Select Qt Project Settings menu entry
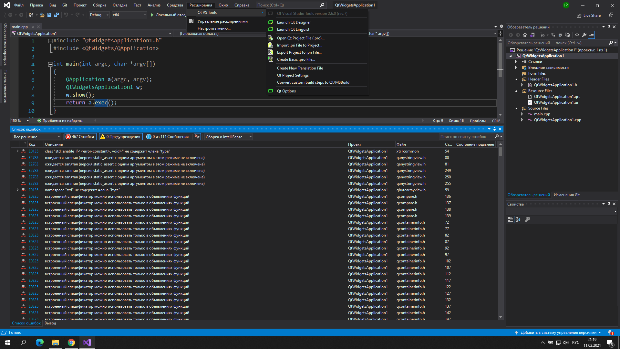This screenshot has width=620, height=349. (293, 75)
